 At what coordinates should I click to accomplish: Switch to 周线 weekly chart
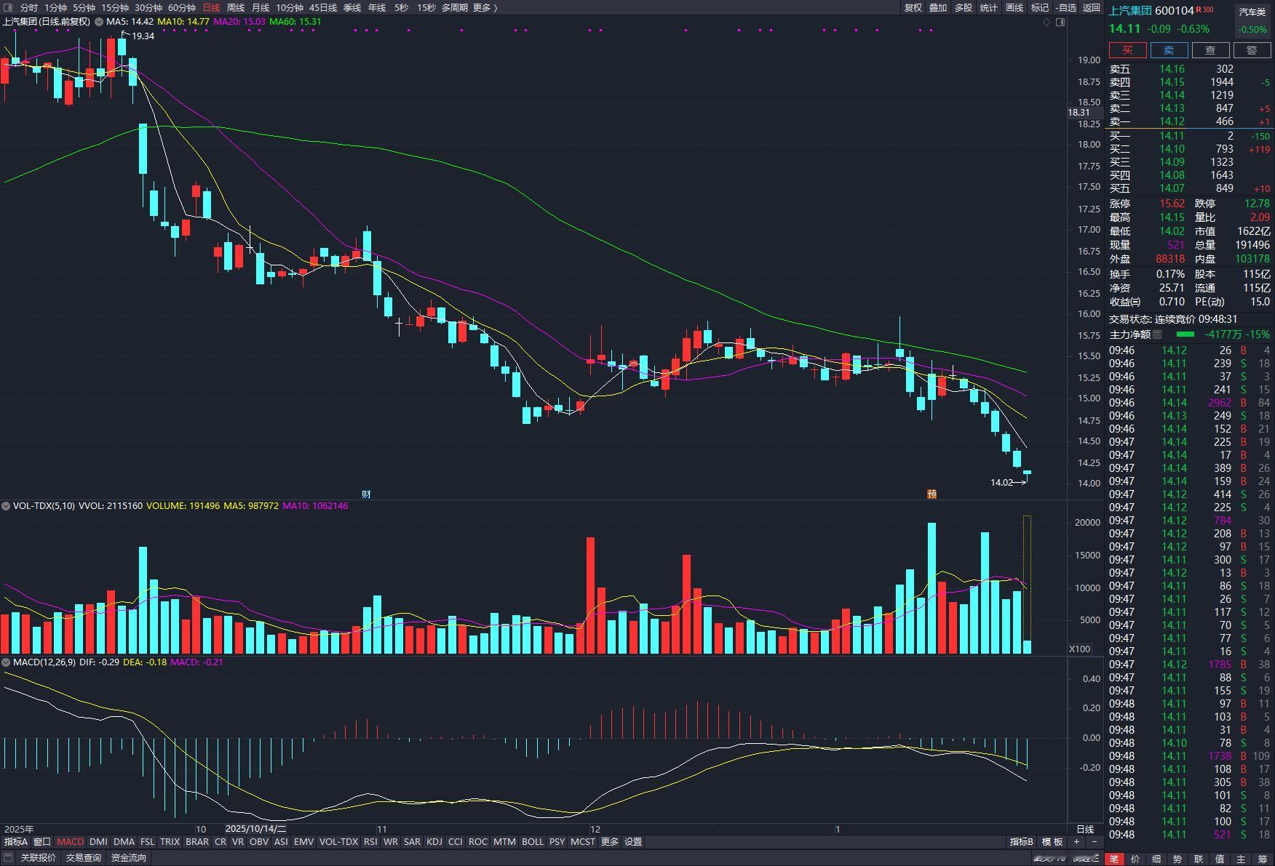(x=236, y=7)
